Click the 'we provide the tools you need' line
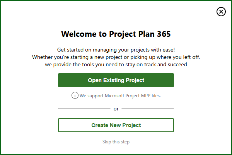Image resolution: width=232 pixels, height=155 pixels. click(116, 65)
